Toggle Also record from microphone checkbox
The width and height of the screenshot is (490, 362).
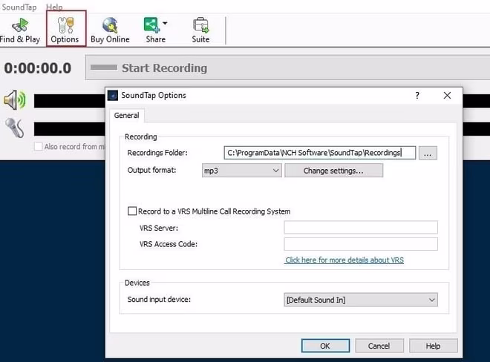point(38,146)
